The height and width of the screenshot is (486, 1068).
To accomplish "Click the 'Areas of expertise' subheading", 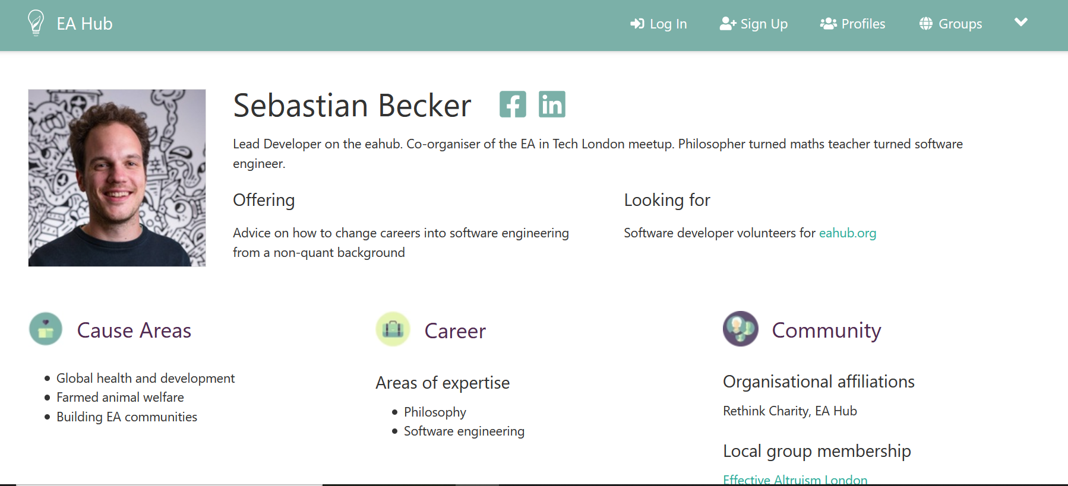I will 443,383.
